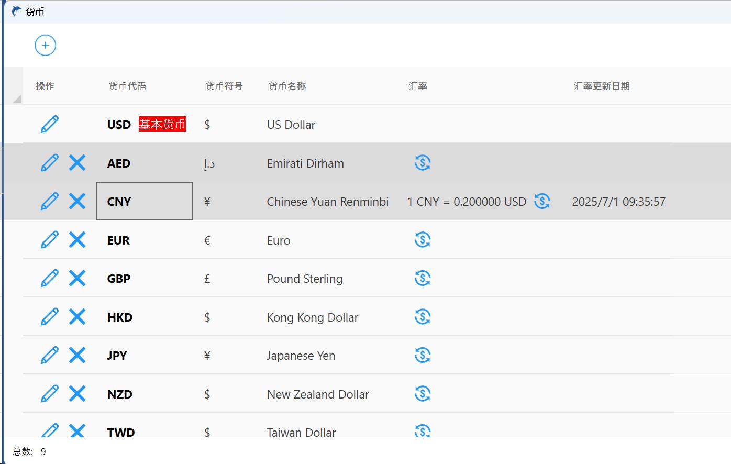Delete the NZD currency row
Image resolution: width=731 pixels, height=464 pixels.
tap(77, 394)
